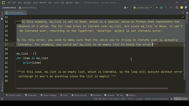189x106 pixels.
Task: Open the Code menu
Action: 35,3
